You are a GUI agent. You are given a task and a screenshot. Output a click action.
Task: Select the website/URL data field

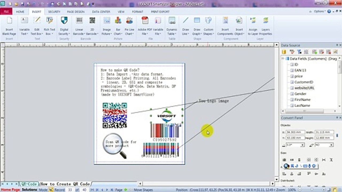[x=304, y=88]
